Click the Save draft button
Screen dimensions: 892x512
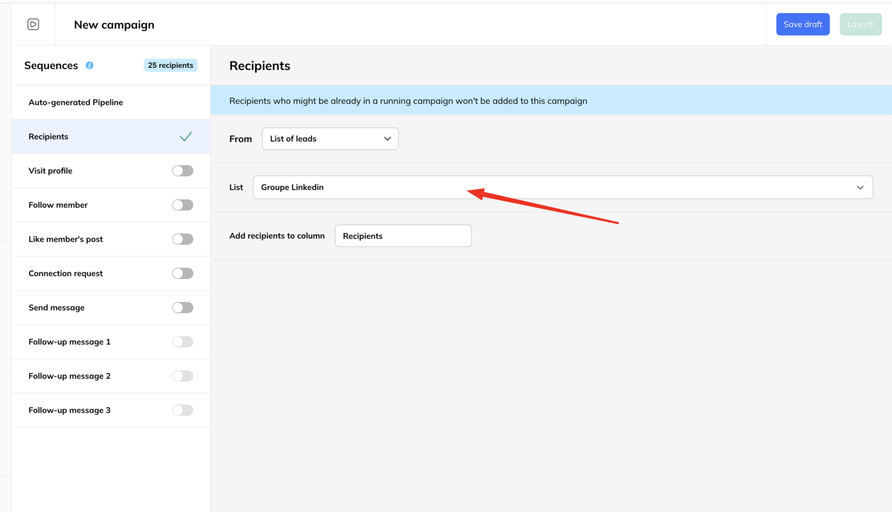pyautogui.click(x=803, y=24)
